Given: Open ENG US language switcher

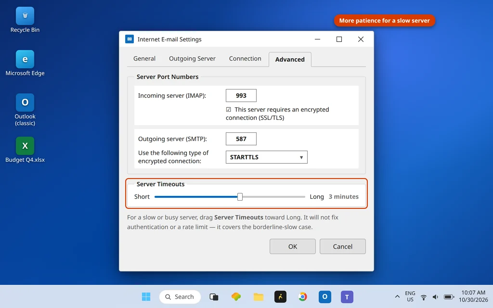Looking at the screenshot, I should coord(410,296).
